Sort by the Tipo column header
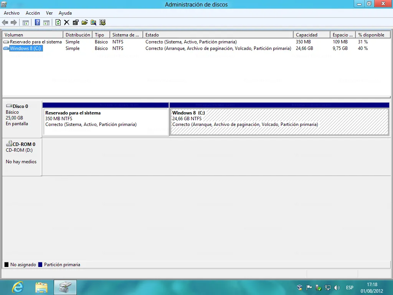393x295 pixels. point(101,35)
